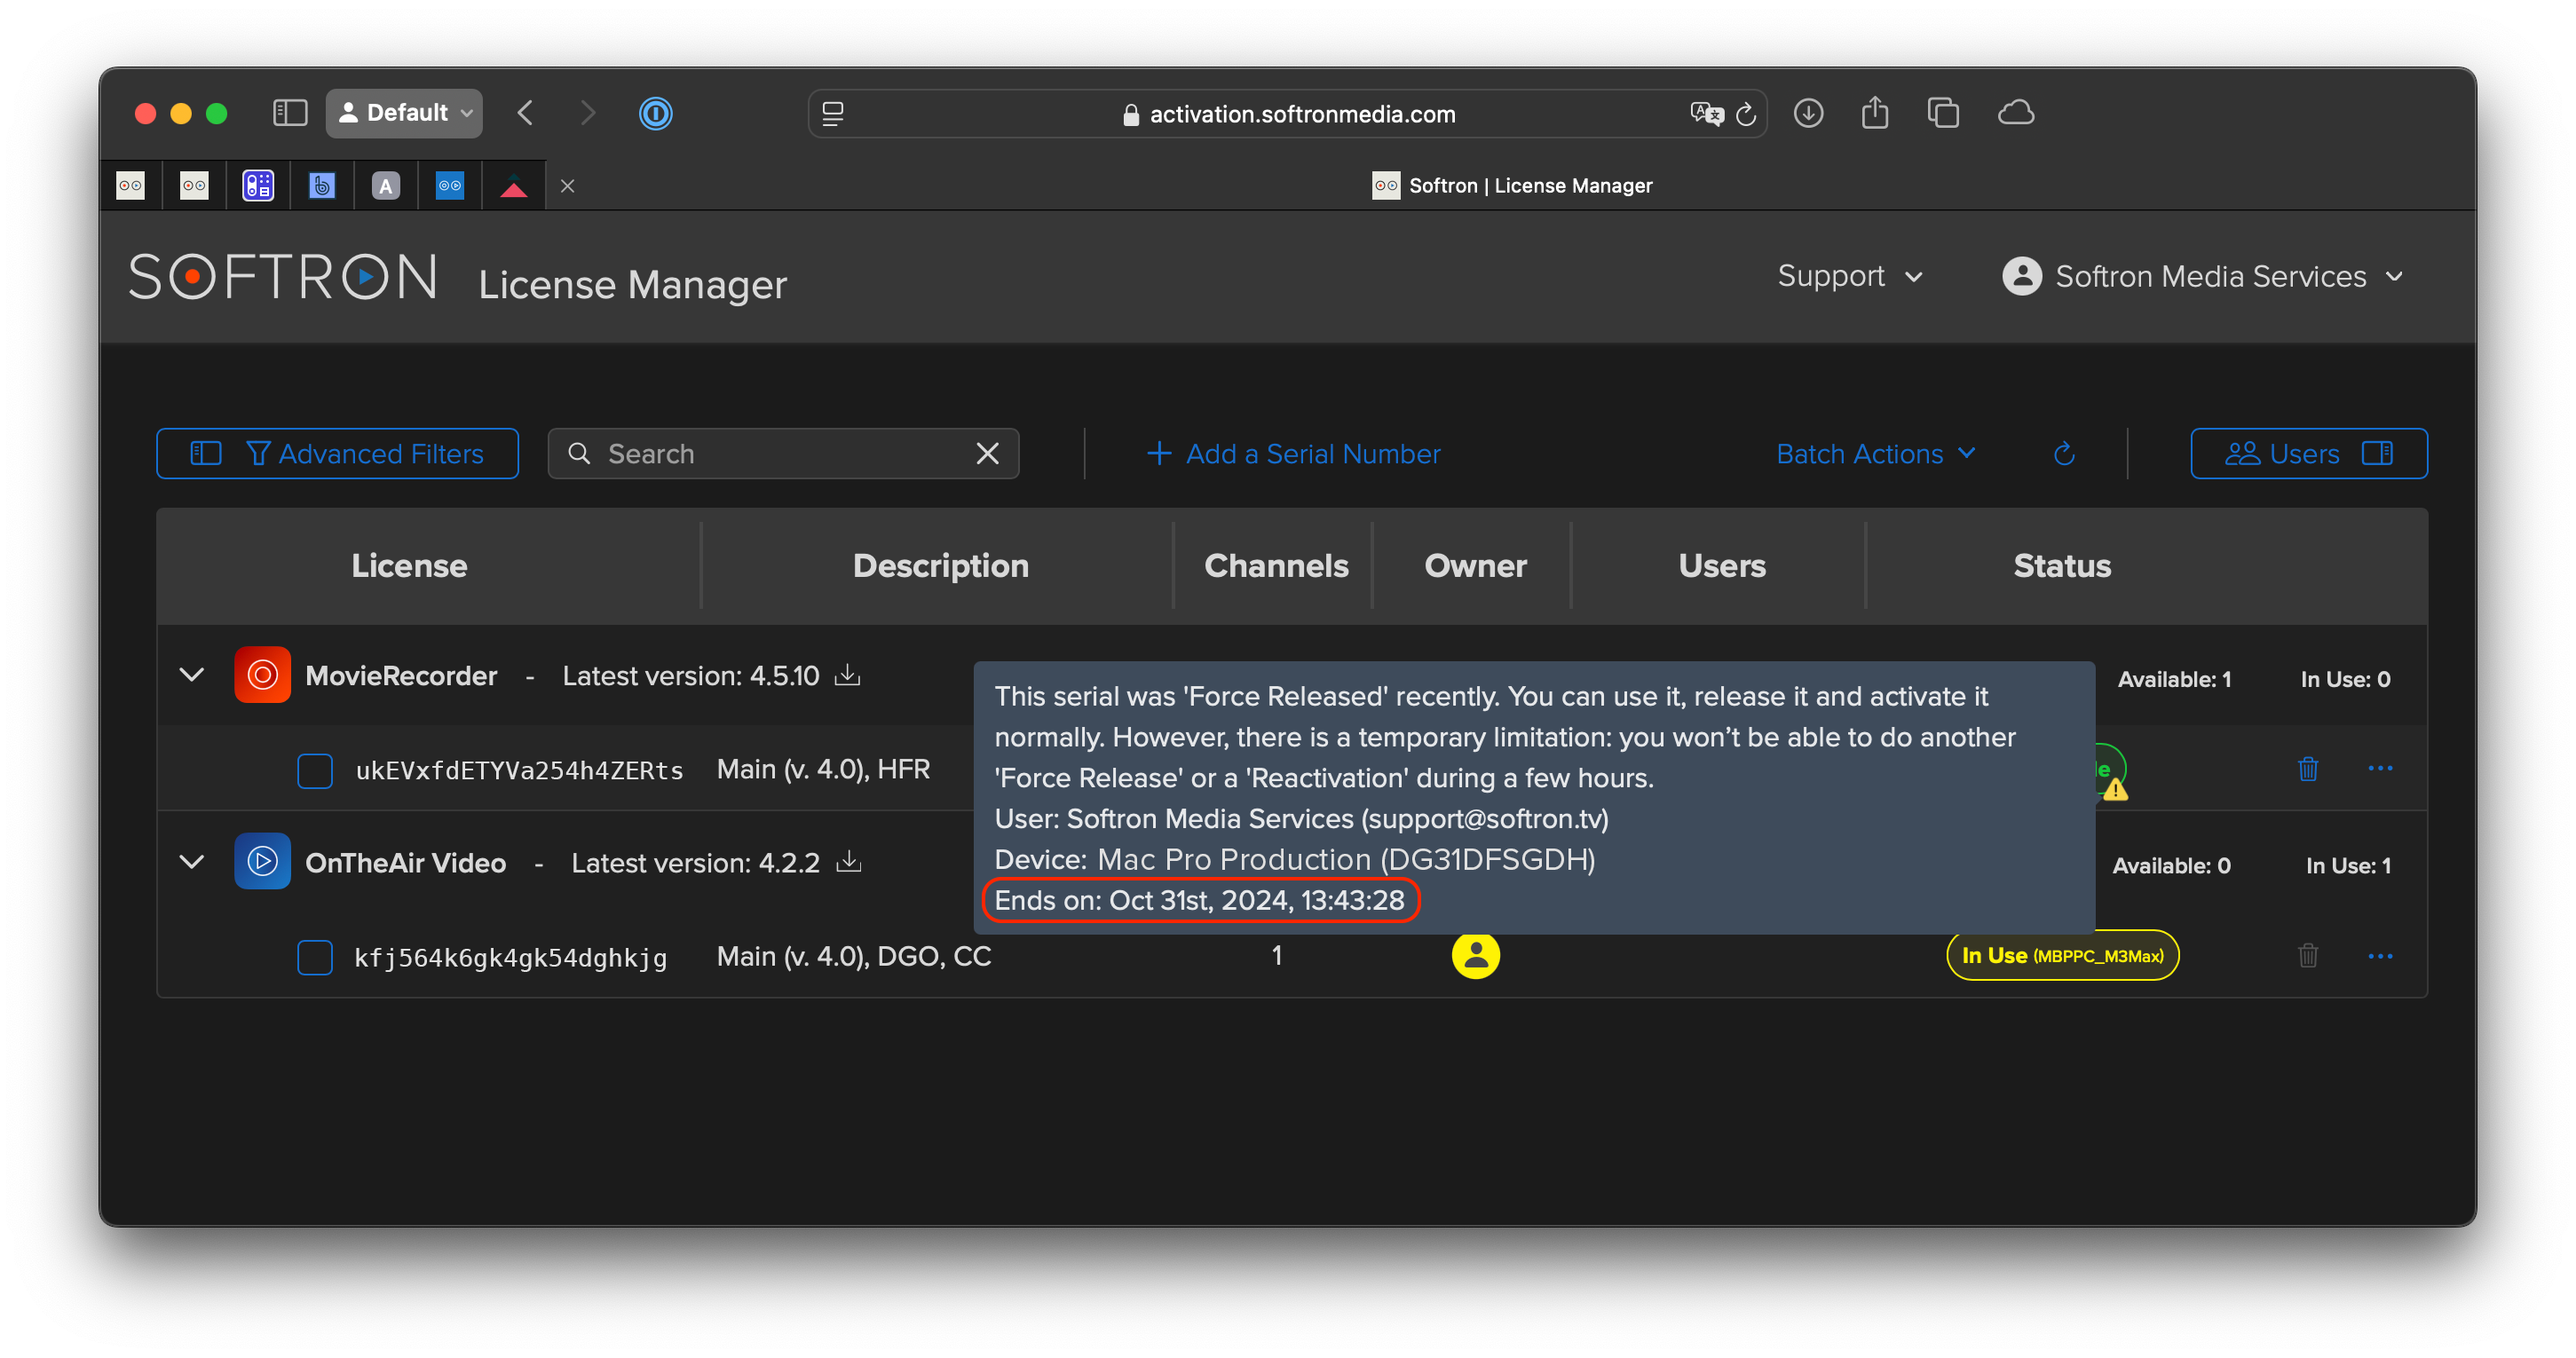Open more options for OnTheAir Video serial

[x=2380, y=956]
